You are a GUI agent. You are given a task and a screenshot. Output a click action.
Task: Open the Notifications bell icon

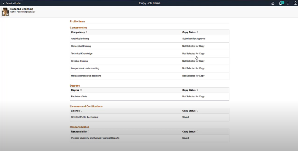click(281, 3)
